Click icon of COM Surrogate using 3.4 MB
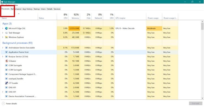204x107 pixels. click(x=6, y=65)
